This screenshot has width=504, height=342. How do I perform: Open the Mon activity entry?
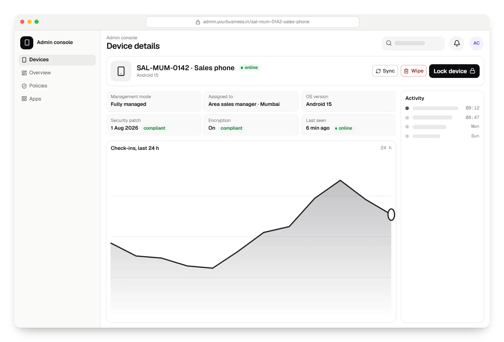pyautogui.click(x=442, y=127)
